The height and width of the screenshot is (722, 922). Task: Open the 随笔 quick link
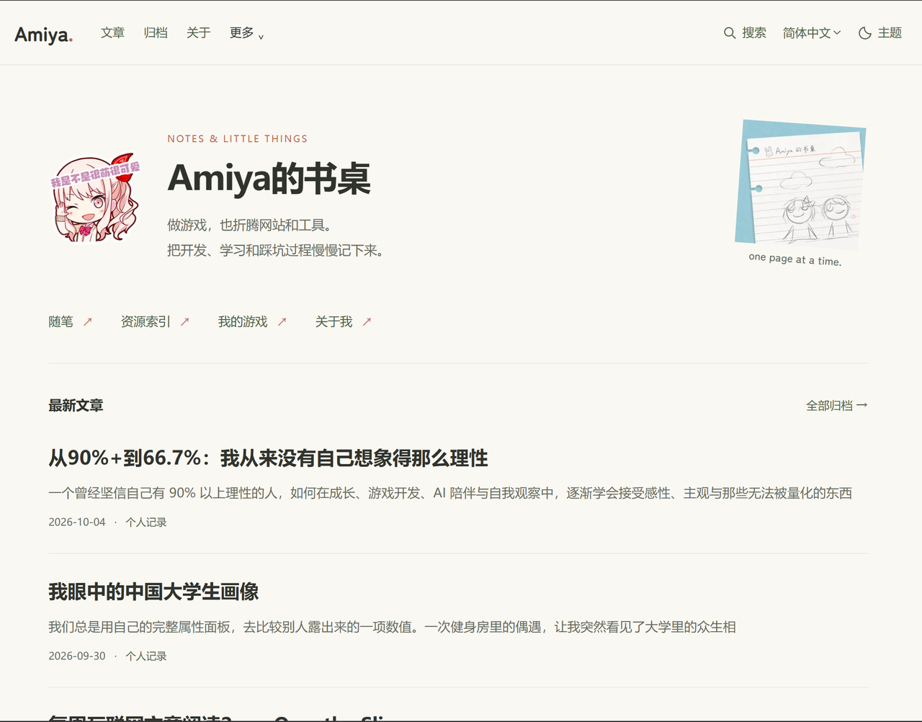(x=61, y=322)
